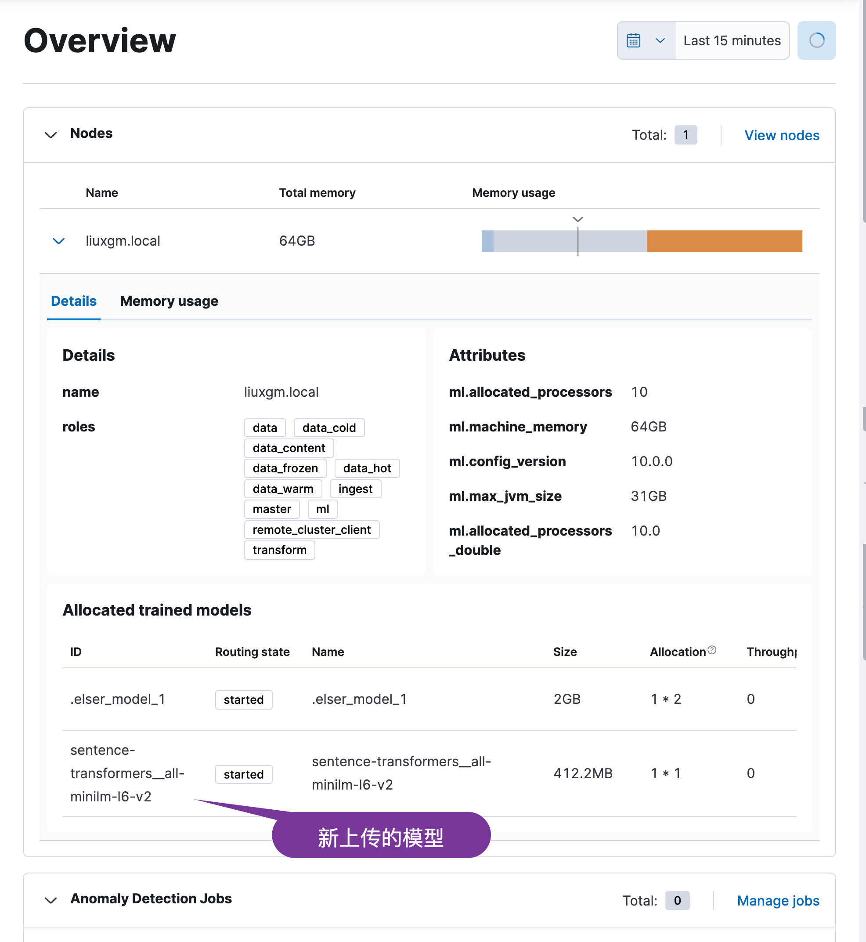
Task: Open the View nodes link
Action: coord(782,135)
